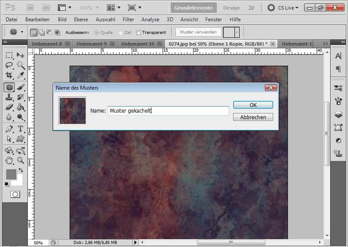The image size is (348, 247).
Task: Click the foreground color swatch
Action: pos(11,174)
